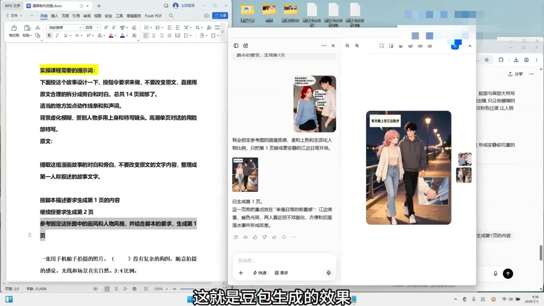
Task: Toggle character shading A button
Action: (x=134, y=35)
